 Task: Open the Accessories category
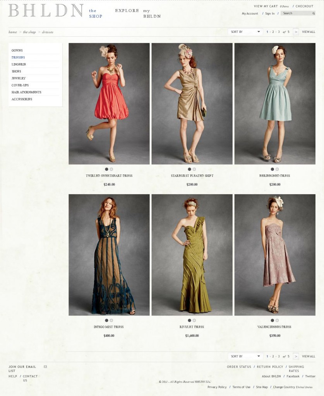tap(22, 99)
